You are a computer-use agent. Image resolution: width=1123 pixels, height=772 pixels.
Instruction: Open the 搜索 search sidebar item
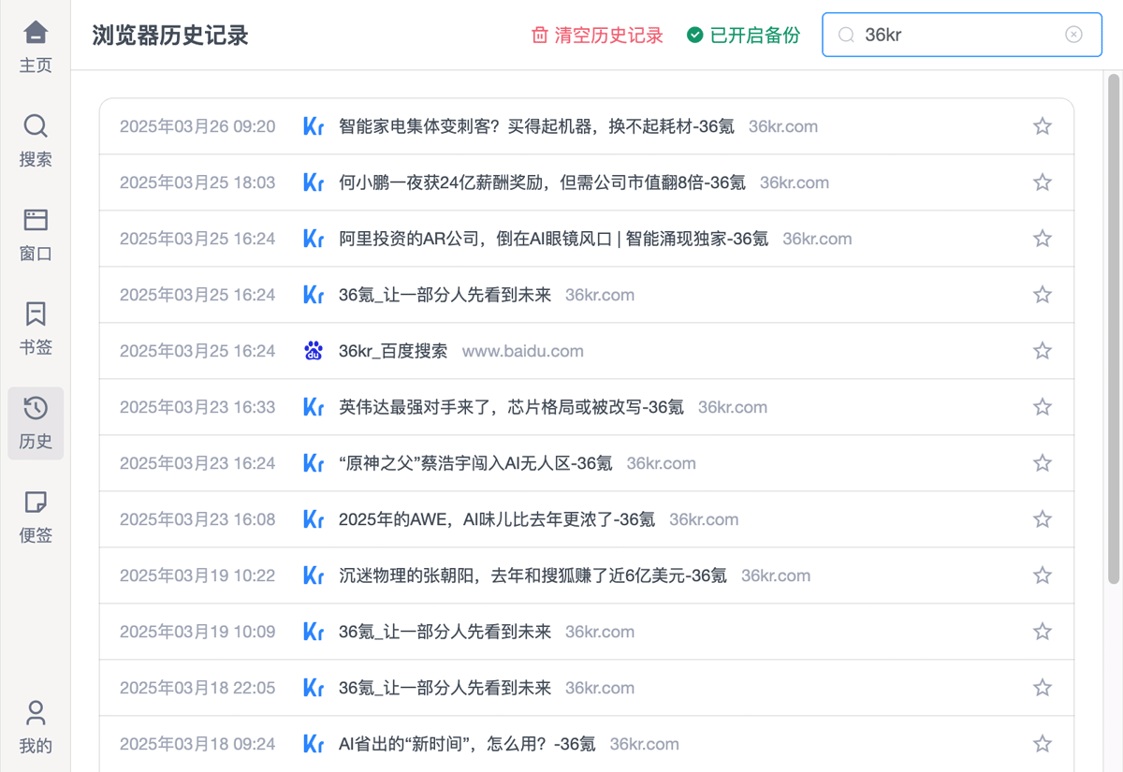coord(36,141)
